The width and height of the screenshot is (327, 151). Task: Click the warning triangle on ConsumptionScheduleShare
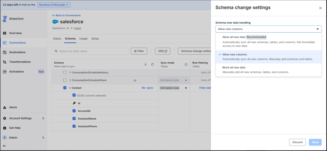135,80
